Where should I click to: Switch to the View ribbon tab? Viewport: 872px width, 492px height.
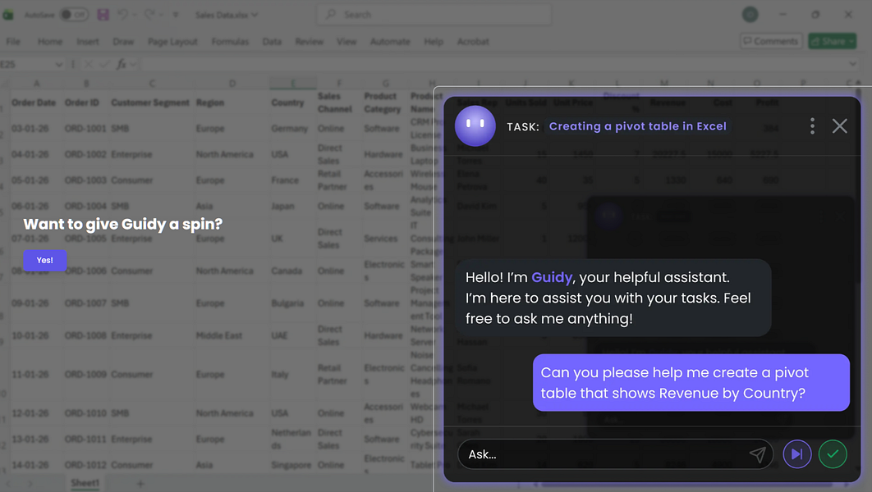tap(347, 42)
